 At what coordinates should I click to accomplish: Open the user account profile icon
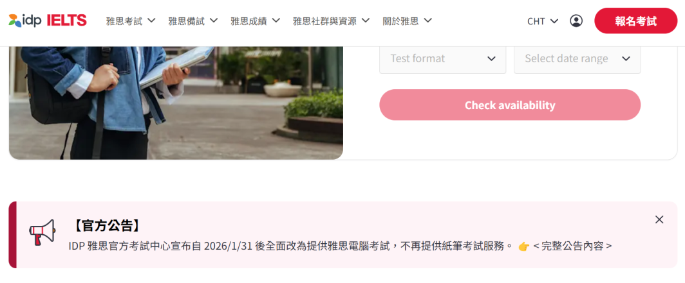tap(576, 21)
